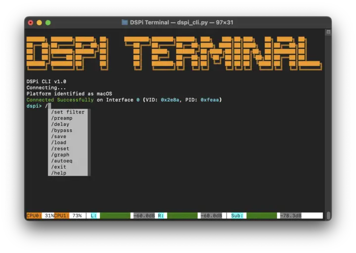Choose the /graph command entry
356x253 pixels.
[68, 155]
